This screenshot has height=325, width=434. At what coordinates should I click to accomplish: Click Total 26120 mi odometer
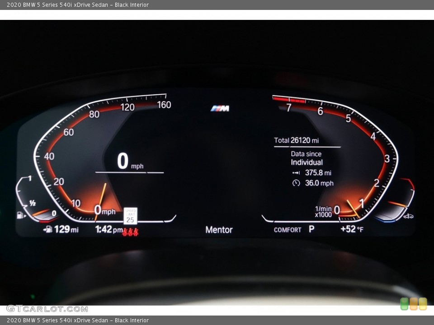297,140
